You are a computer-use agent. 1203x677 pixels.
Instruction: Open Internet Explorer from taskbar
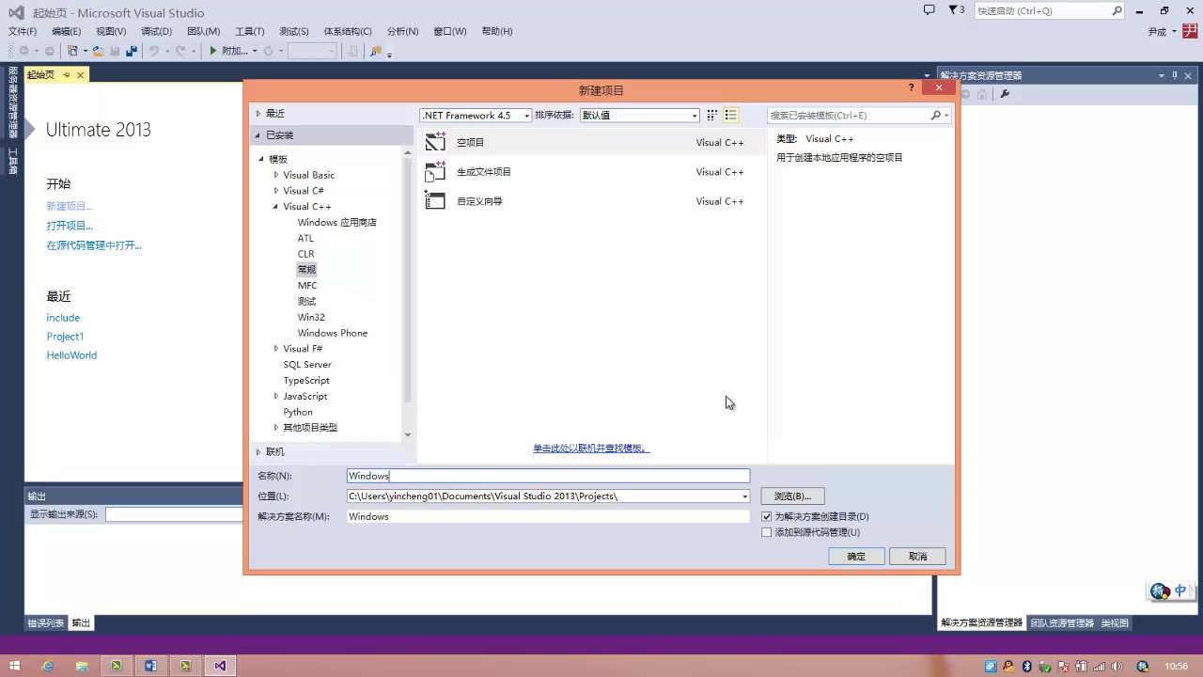[48, 666]
